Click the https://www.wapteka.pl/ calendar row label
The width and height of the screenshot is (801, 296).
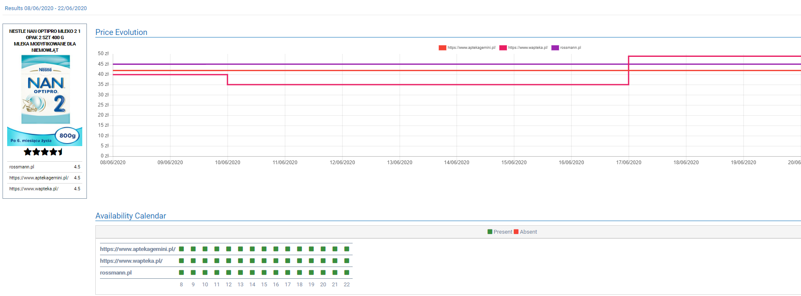tap(131, 261)
